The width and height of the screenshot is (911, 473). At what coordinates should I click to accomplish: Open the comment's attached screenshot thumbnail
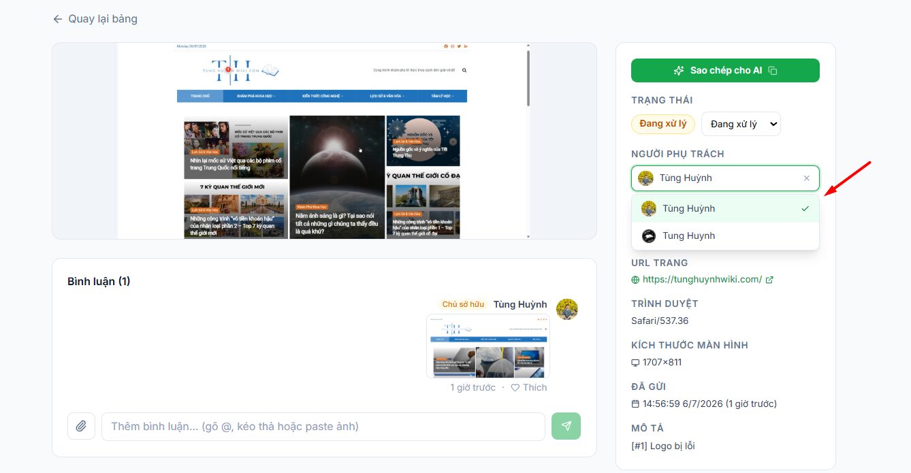(488, 346)
